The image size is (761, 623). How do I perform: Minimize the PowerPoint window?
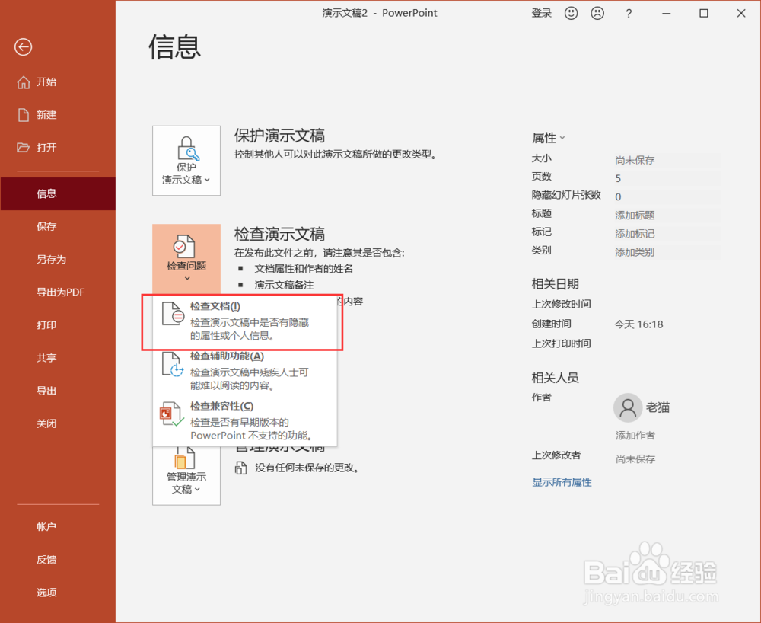coord(667,13)
